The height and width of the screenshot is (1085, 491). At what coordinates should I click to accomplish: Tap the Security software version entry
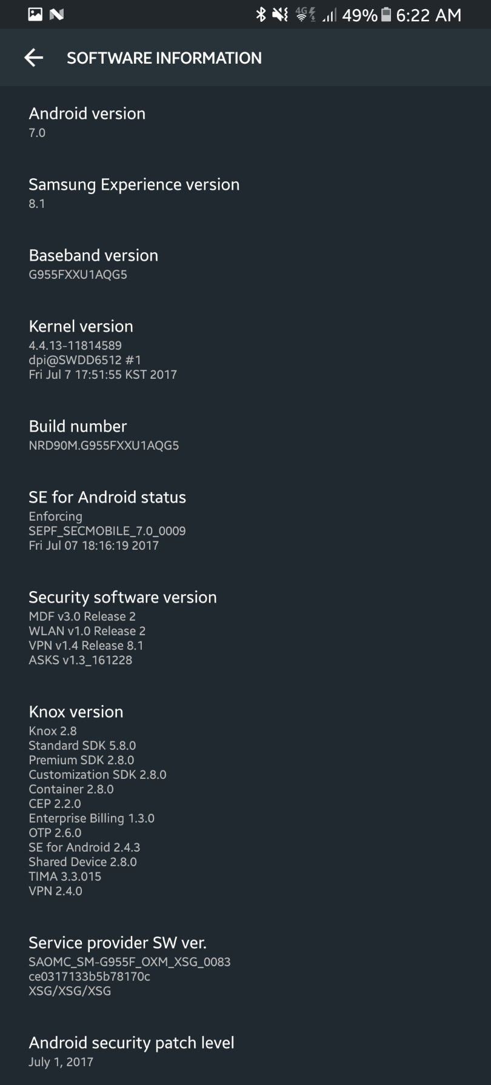point(122,627)
